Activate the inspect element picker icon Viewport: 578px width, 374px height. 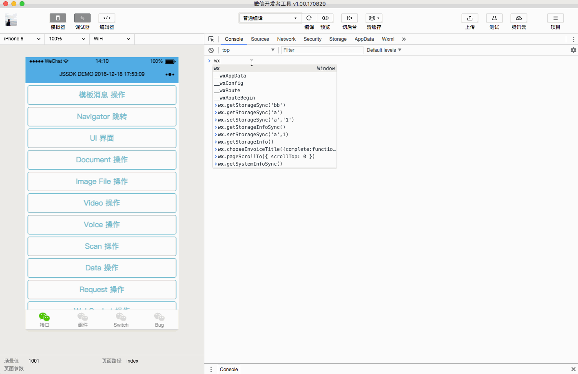pyautogui.click(x=211, y=39)
